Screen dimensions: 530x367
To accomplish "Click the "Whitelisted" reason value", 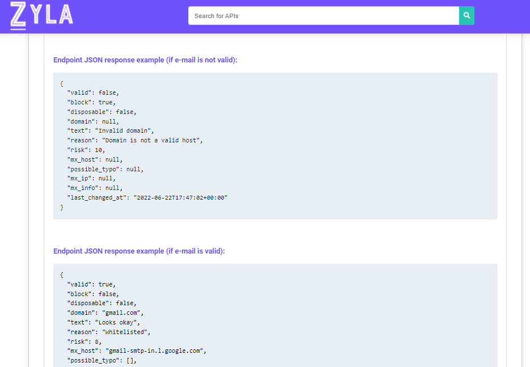I will click(126, 332).
